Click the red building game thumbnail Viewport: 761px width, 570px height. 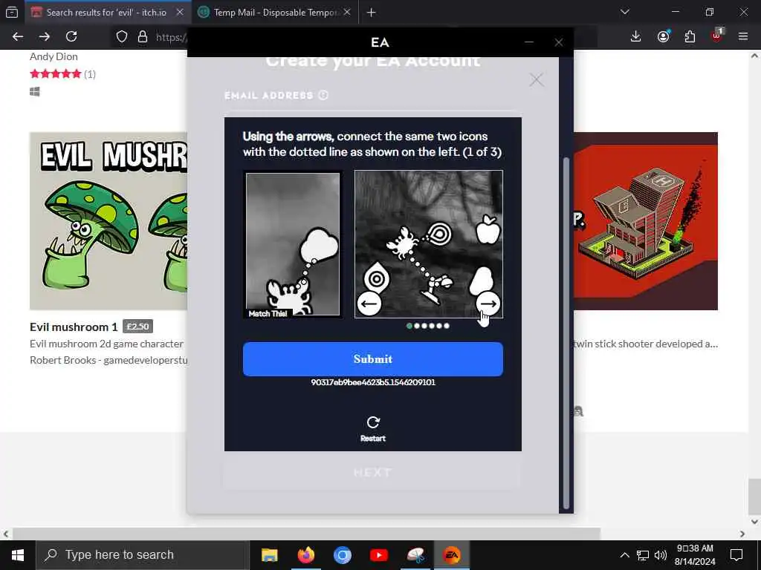[646, 221]
